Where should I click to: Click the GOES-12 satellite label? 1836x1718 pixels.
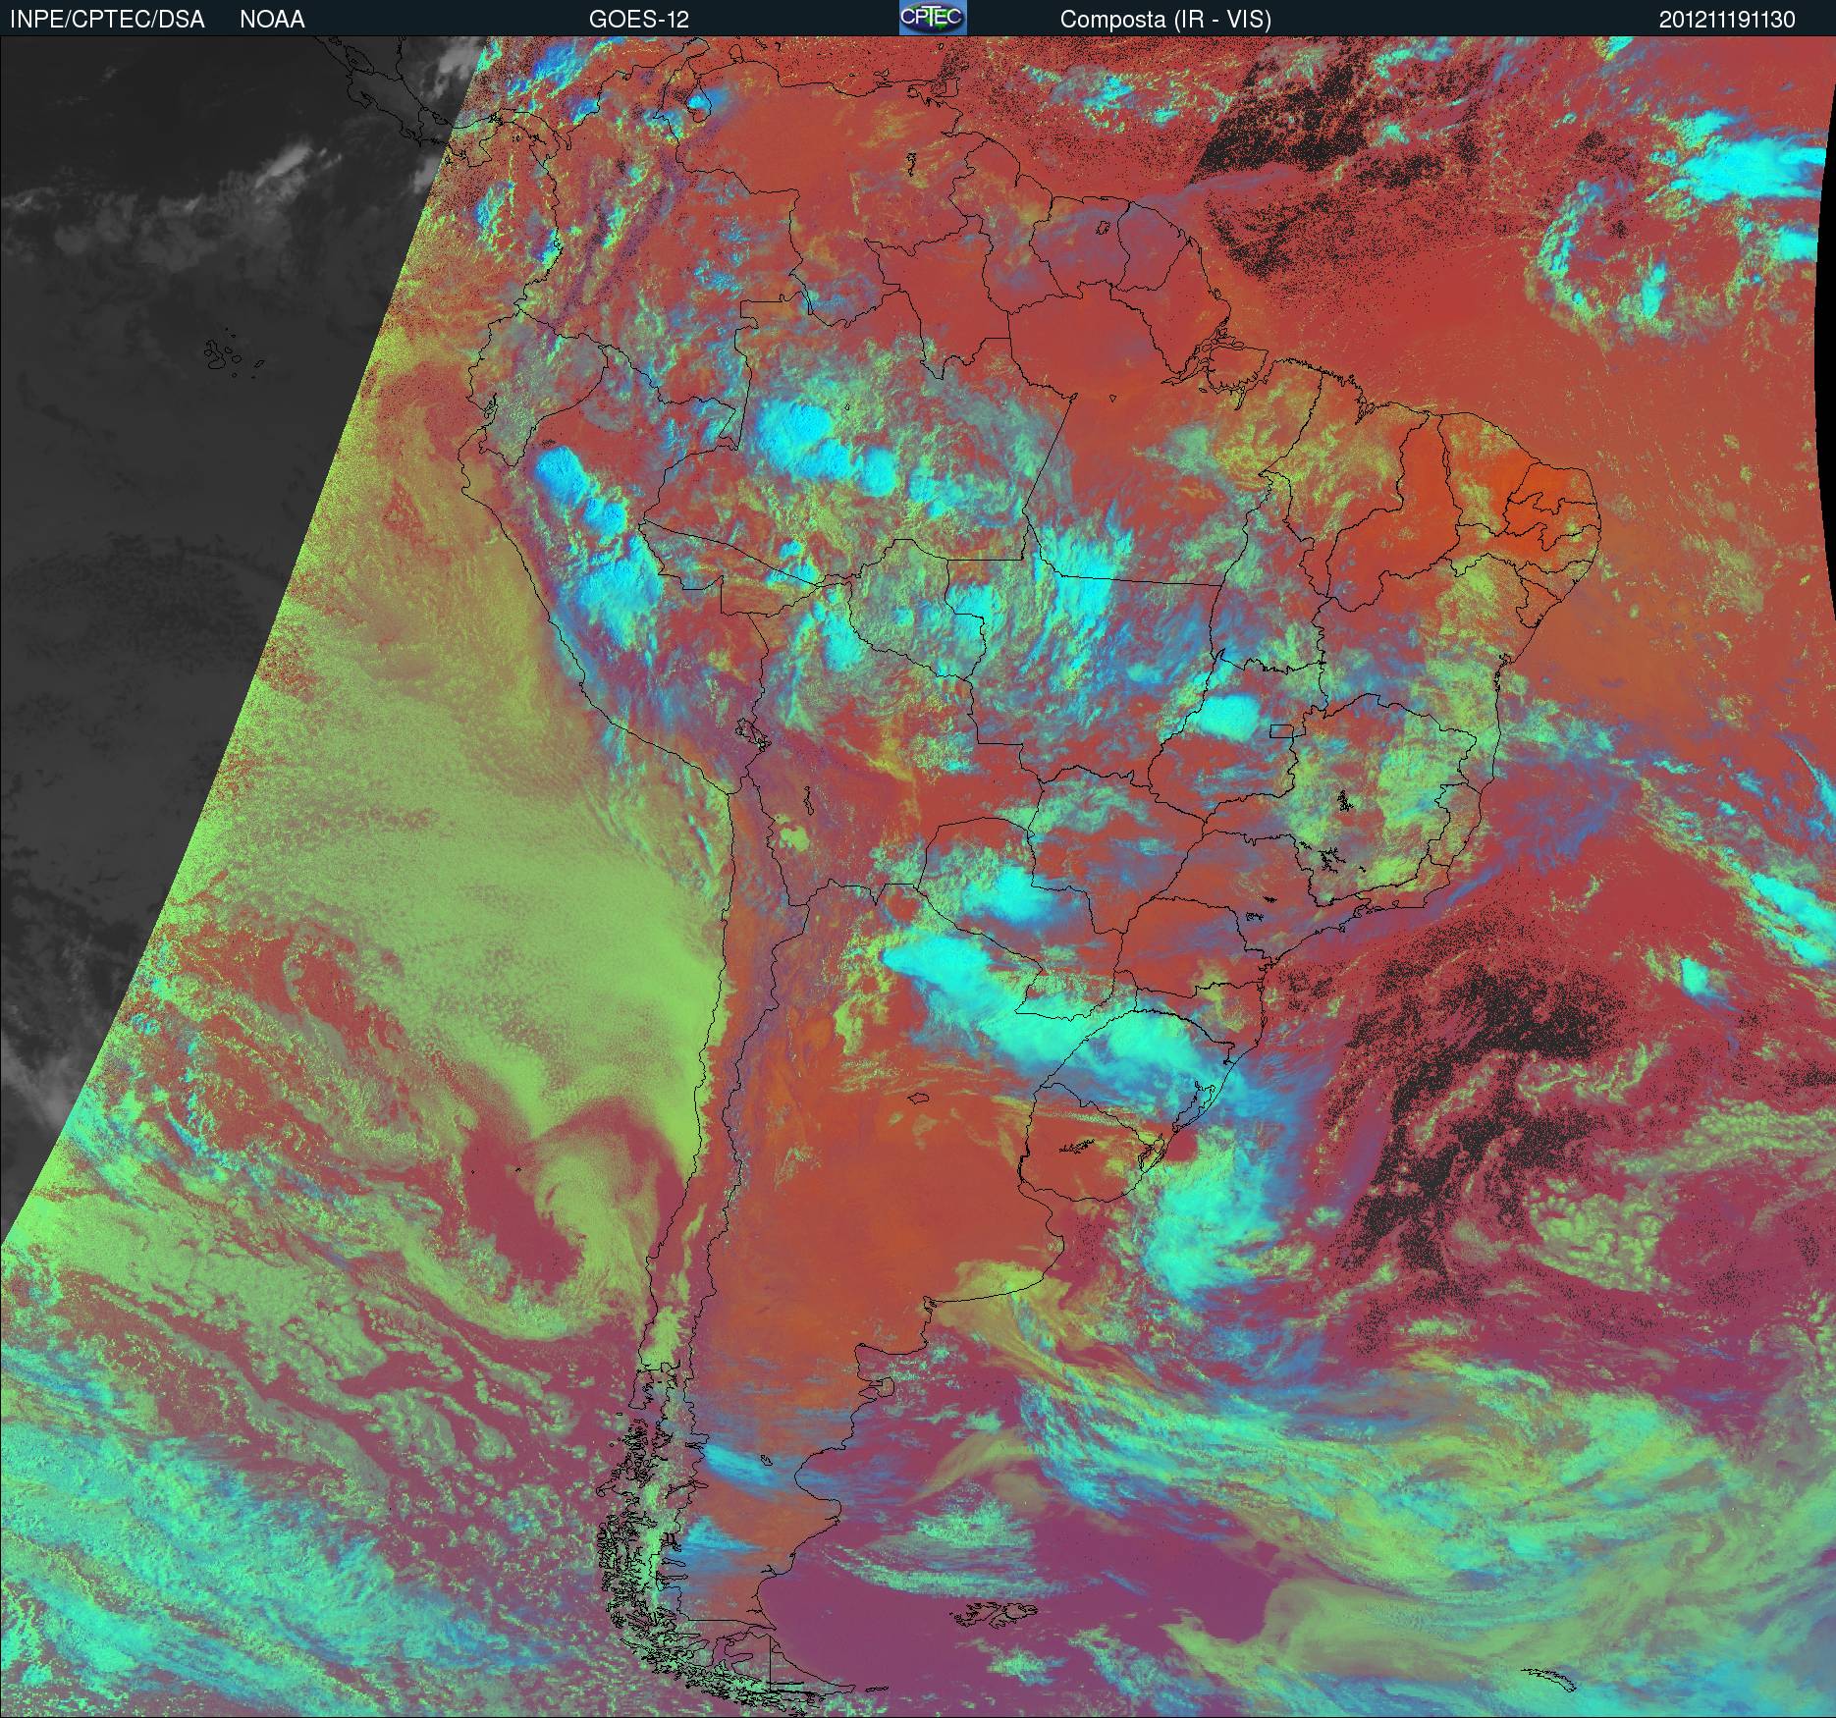coord(638,20)
